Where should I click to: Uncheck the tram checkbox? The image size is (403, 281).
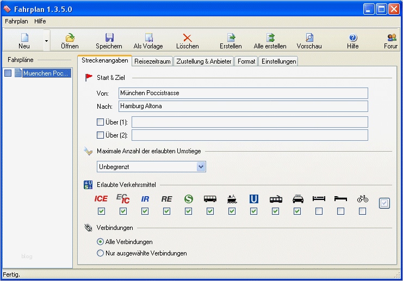coord(276,211)
